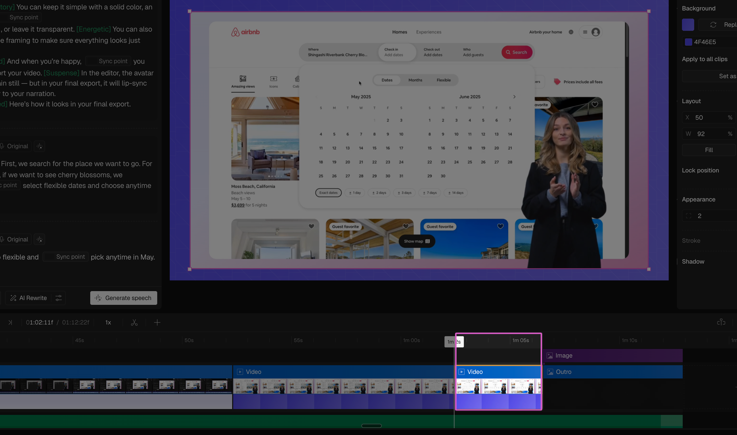Click the Fill layout button
This screenshot has width=737, height=435.
(709, 150)
